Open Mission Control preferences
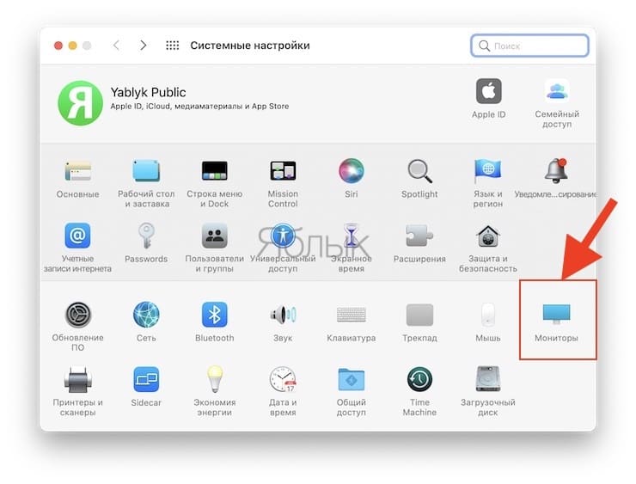 (283, 171)
